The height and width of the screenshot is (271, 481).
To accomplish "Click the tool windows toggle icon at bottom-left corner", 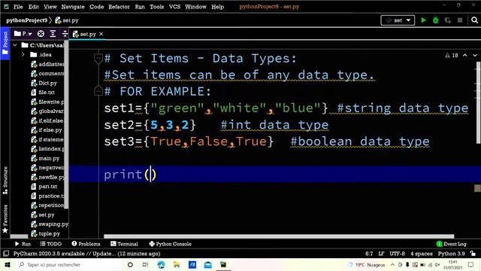I will click(5, 254).
